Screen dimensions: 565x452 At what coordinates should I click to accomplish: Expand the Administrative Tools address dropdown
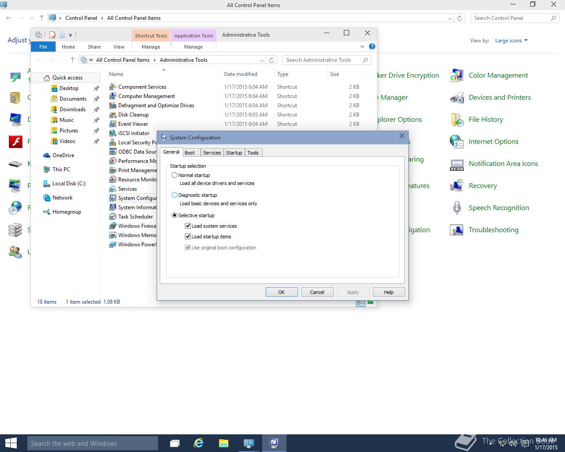(262, 60)
